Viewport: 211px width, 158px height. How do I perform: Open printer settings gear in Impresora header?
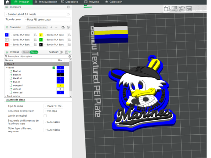[x=68, y=7]
